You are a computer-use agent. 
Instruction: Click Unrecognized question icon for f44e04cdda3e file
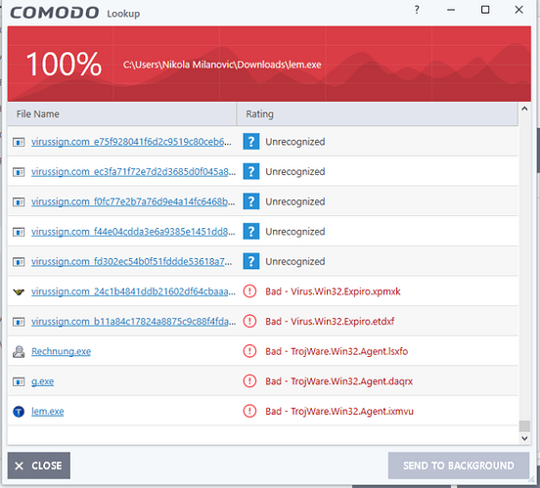pos(251,232)
